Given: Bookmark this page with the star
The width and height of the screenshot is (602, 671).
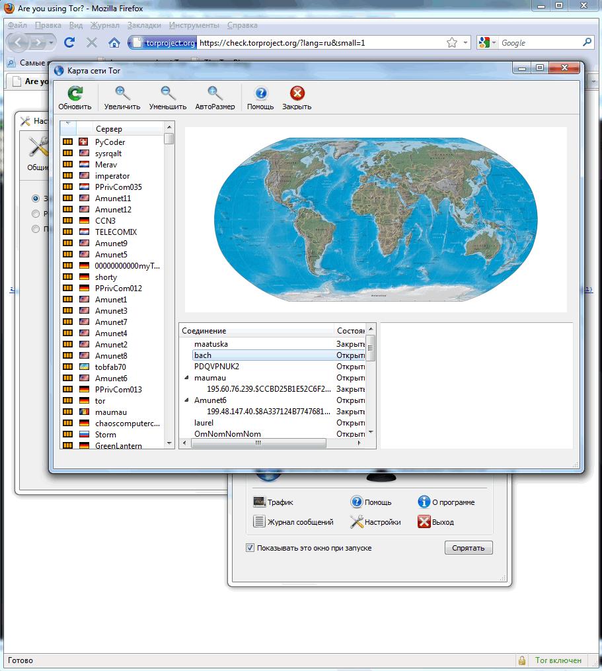Looking at the screenshot, I should pyautogui.click(x=451, y=42).
